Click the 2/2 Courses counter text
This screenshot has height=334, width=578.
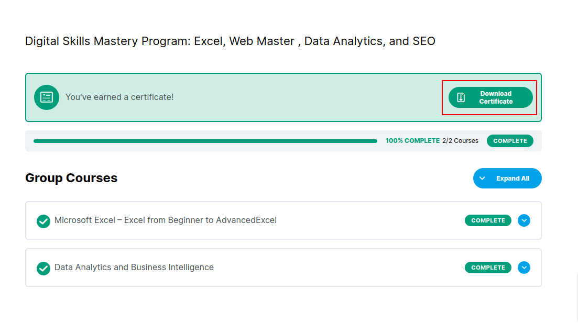[460, 141]
